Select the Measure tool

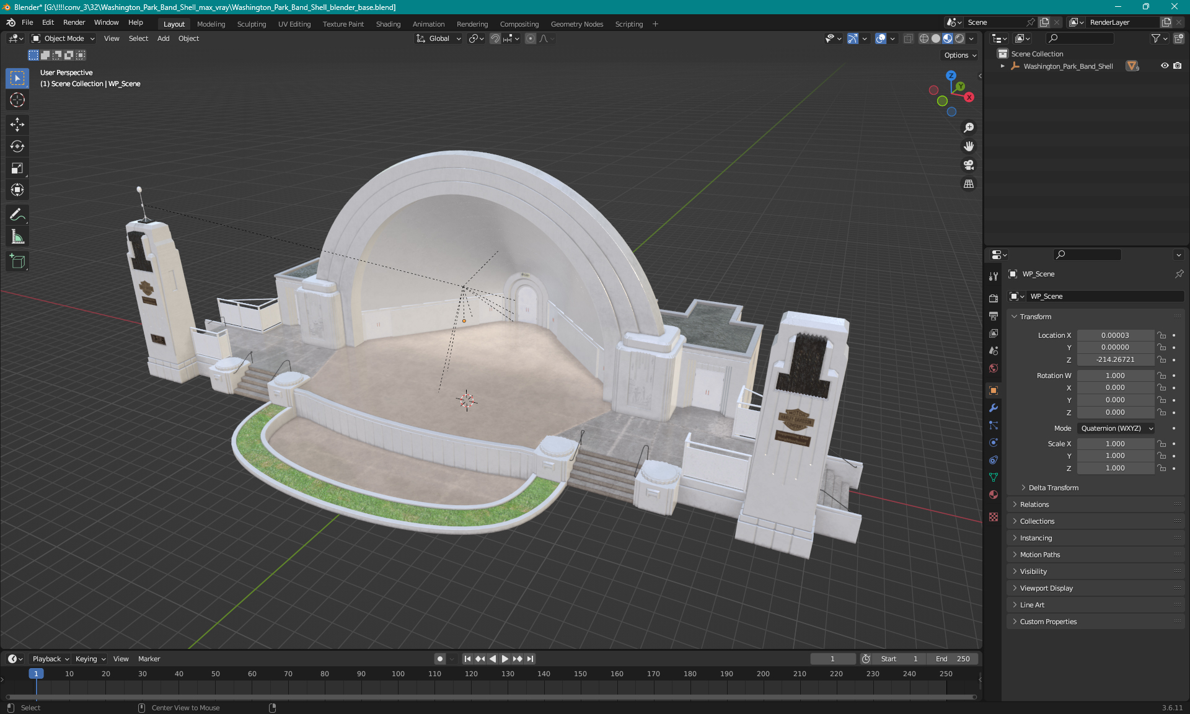pyautogui.click(x=17, y=237)
